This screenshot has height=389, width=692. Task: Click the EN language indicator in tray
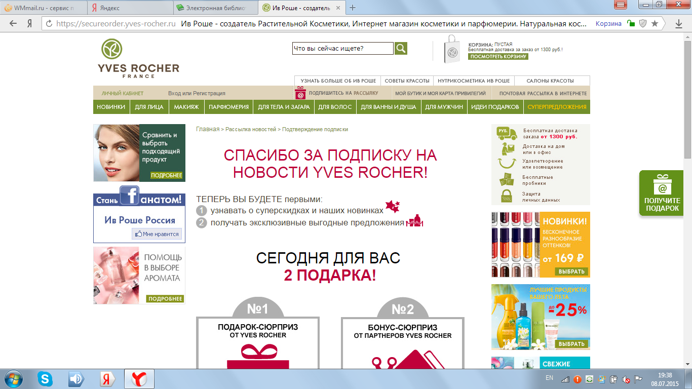(x=549, y=378)
